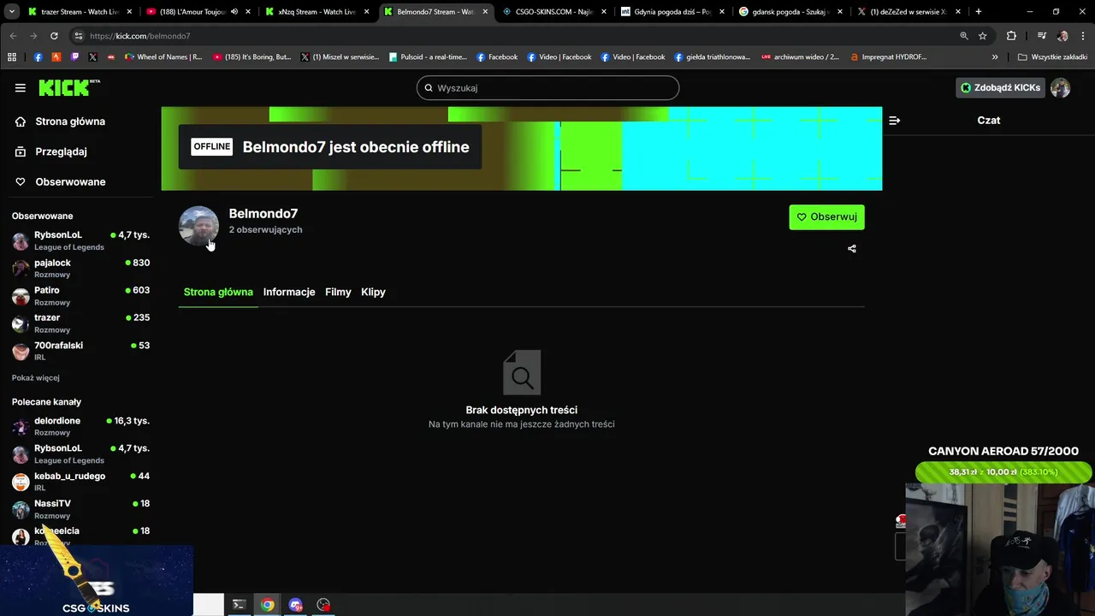Open the terminal icon in taskbar
This screenshot has width=1095, height=616.
pos(239,605)
